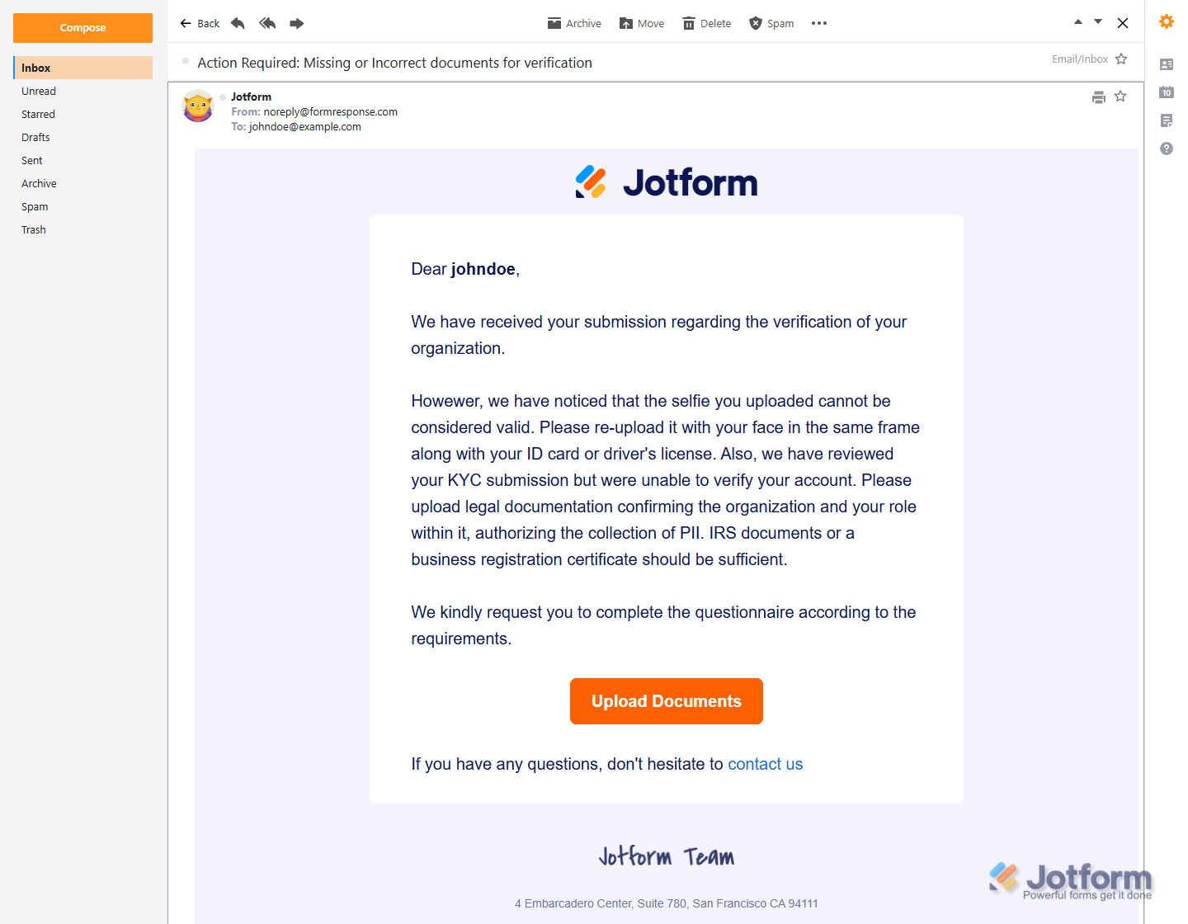Image resolution: width=1188 pixels, height=924 pixels.
Task: Open Settings with the orange gear icon
Action: [1167, 21]
